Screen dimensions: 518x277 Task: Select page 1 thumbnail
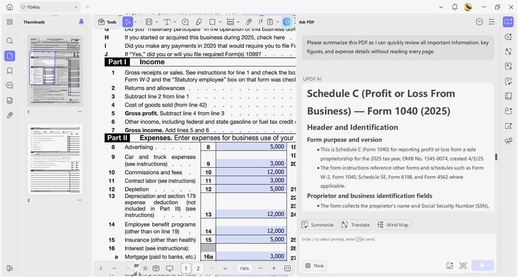click(x=55, y=71)
